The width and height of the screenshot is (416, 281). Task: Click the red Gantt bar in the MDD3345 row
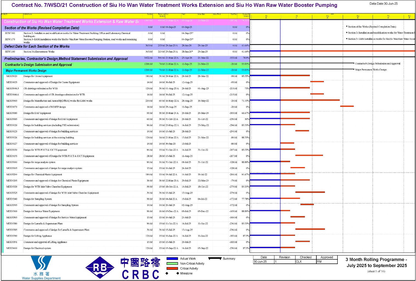point(307,204)
